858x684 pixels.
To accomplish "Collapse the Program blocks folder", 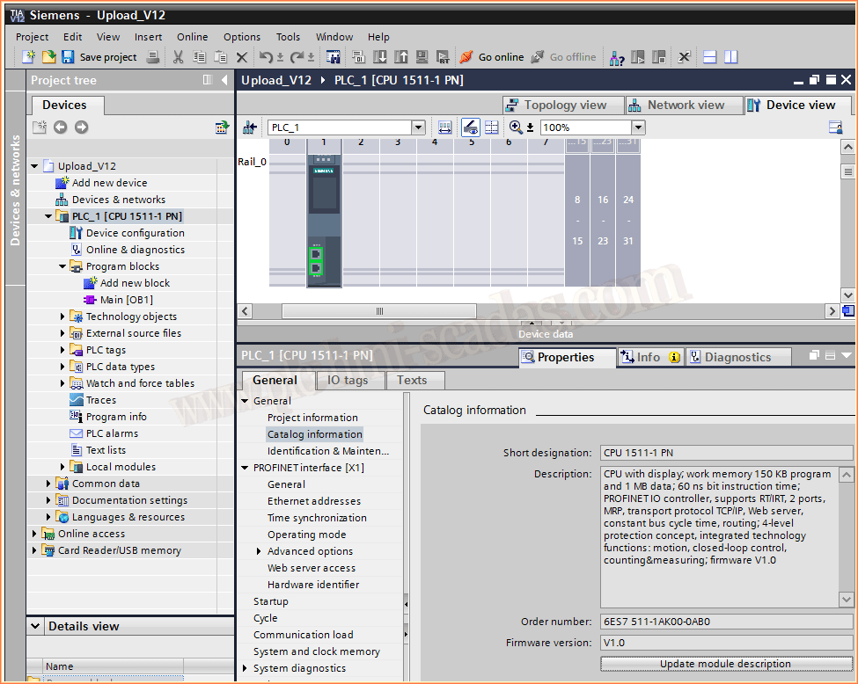I will click(62, 266).
